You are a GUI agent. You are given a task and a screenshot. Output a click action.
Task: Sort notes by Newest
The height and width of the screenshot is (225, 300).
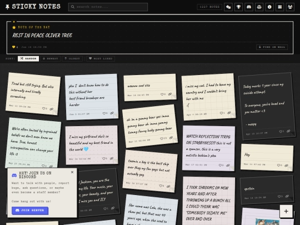pos(51,58)
